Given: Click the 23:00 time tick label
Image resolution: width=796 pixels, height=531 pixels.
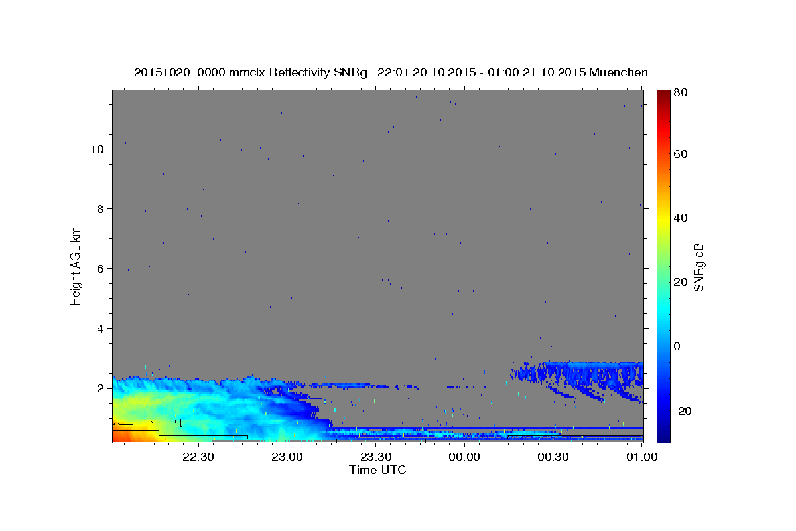Looking at the screenshot, I should (287, 457).
